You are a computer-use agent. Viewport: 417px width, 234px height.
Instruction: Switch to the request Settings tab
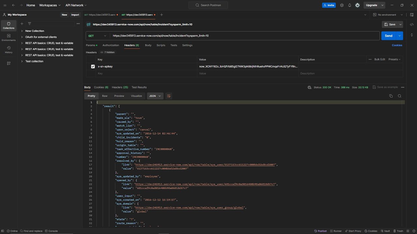click(187, 45)
